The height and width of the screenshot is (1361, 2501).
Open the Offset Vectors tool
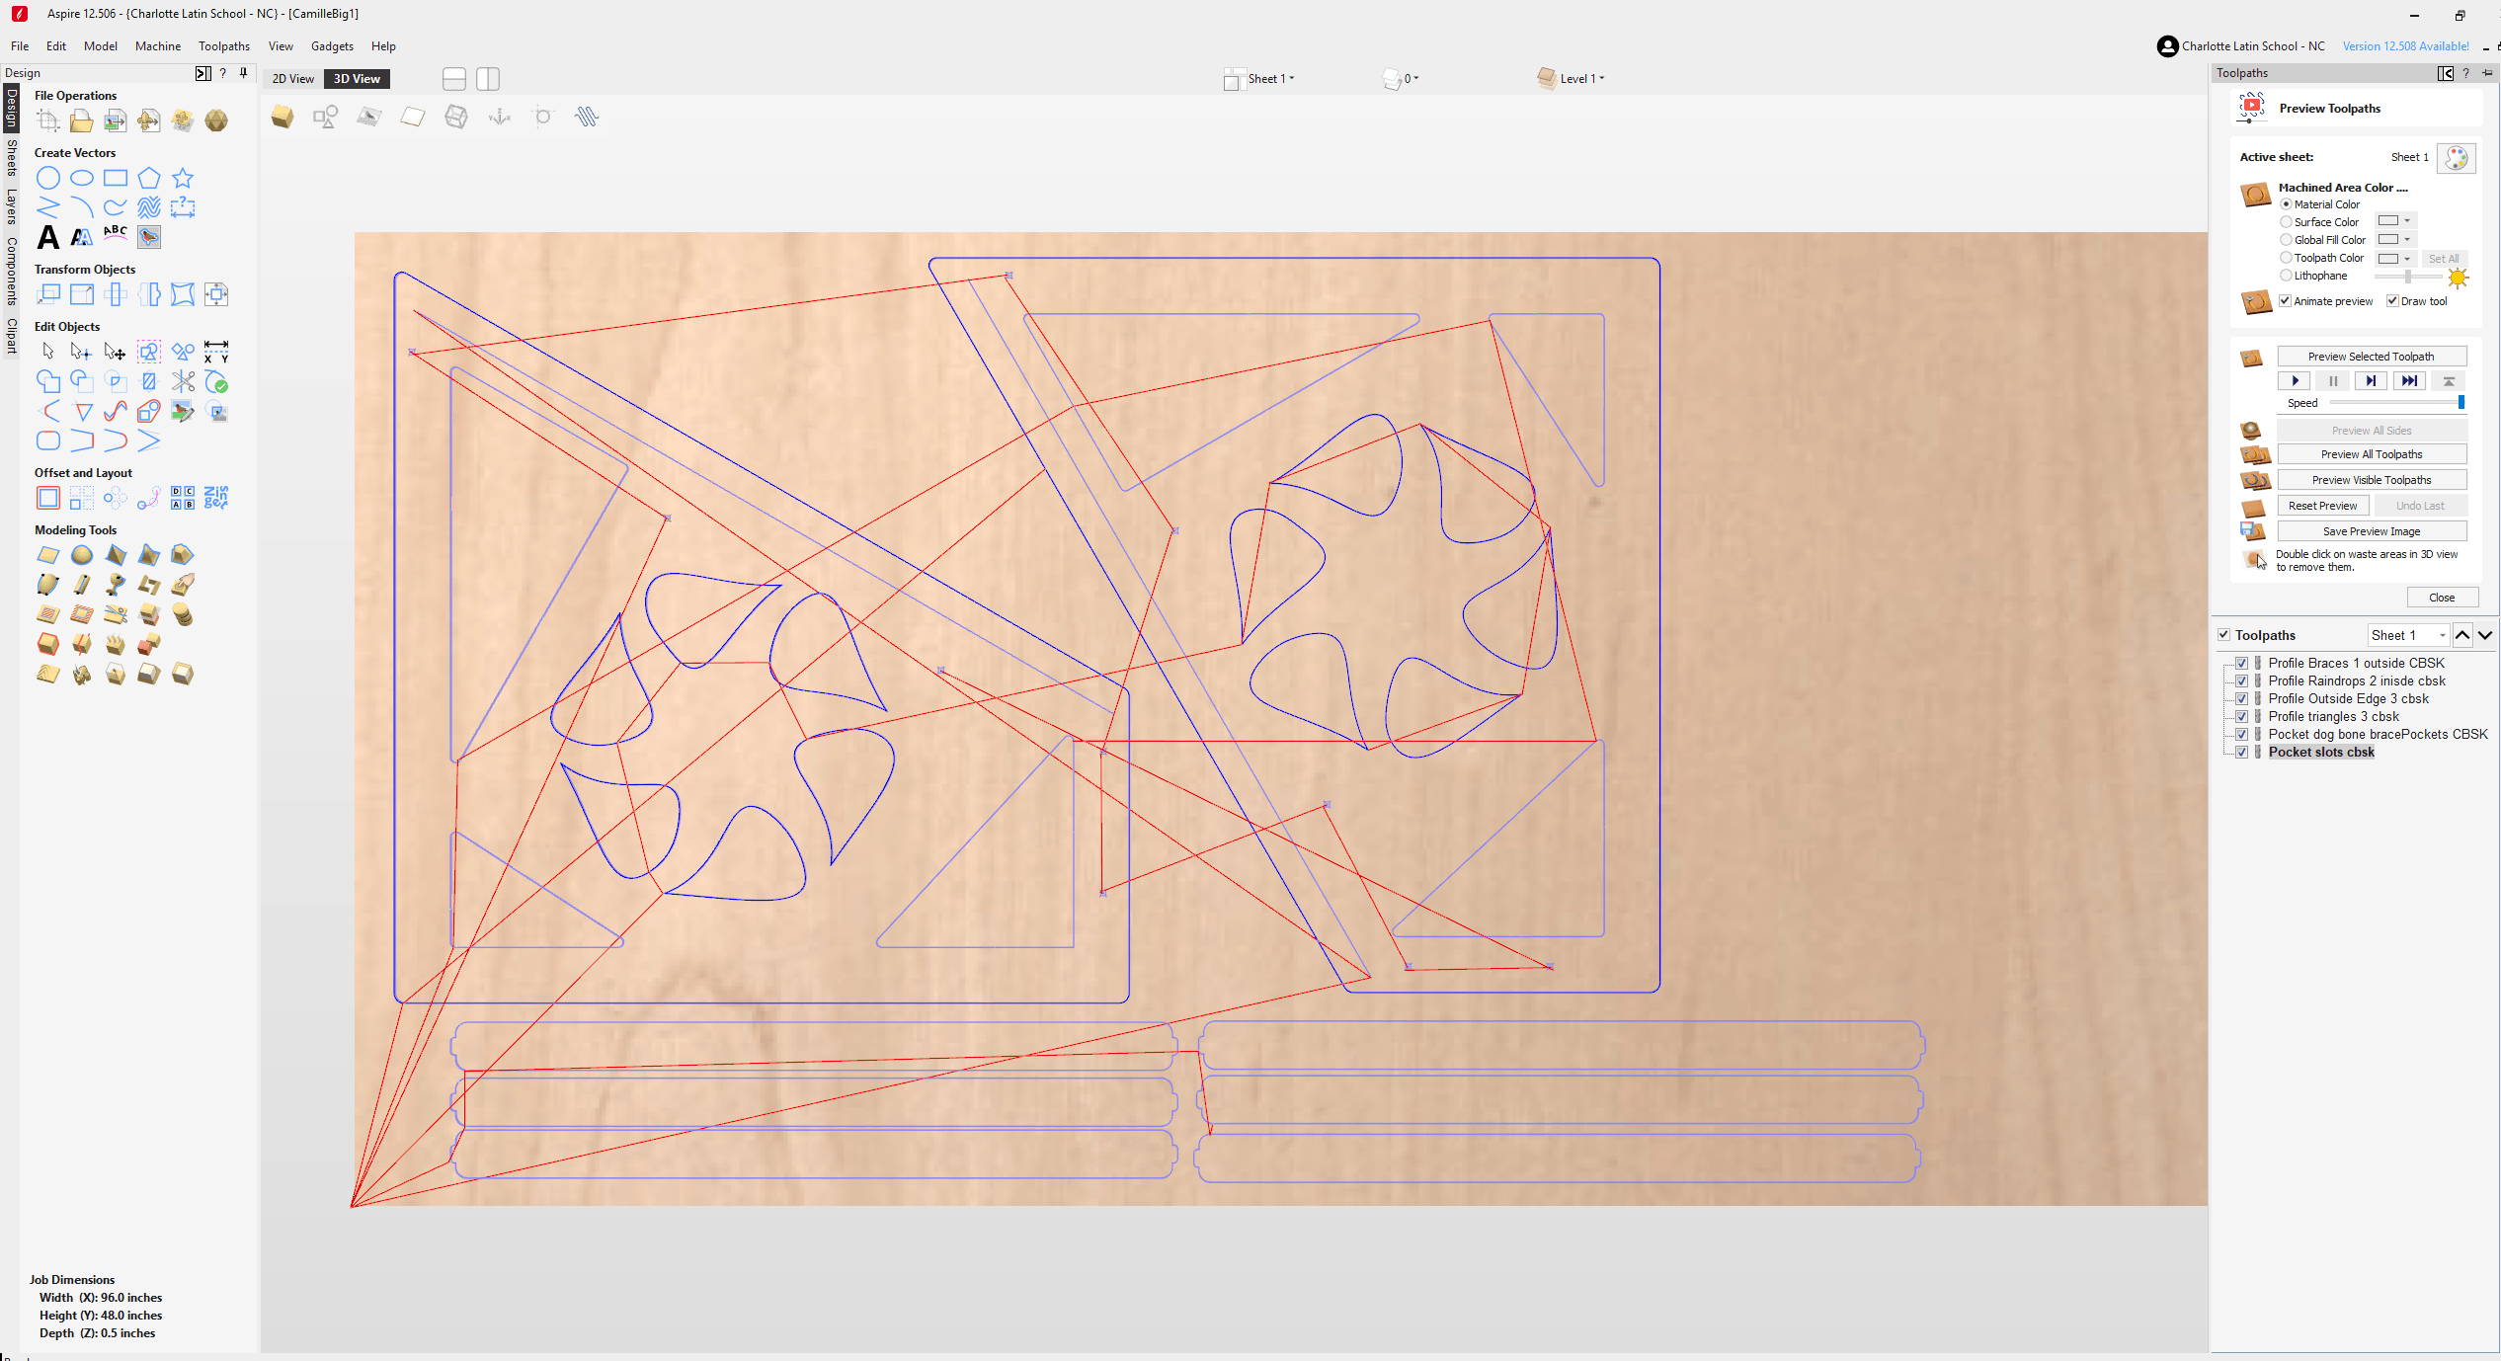(x=47, y=498)
